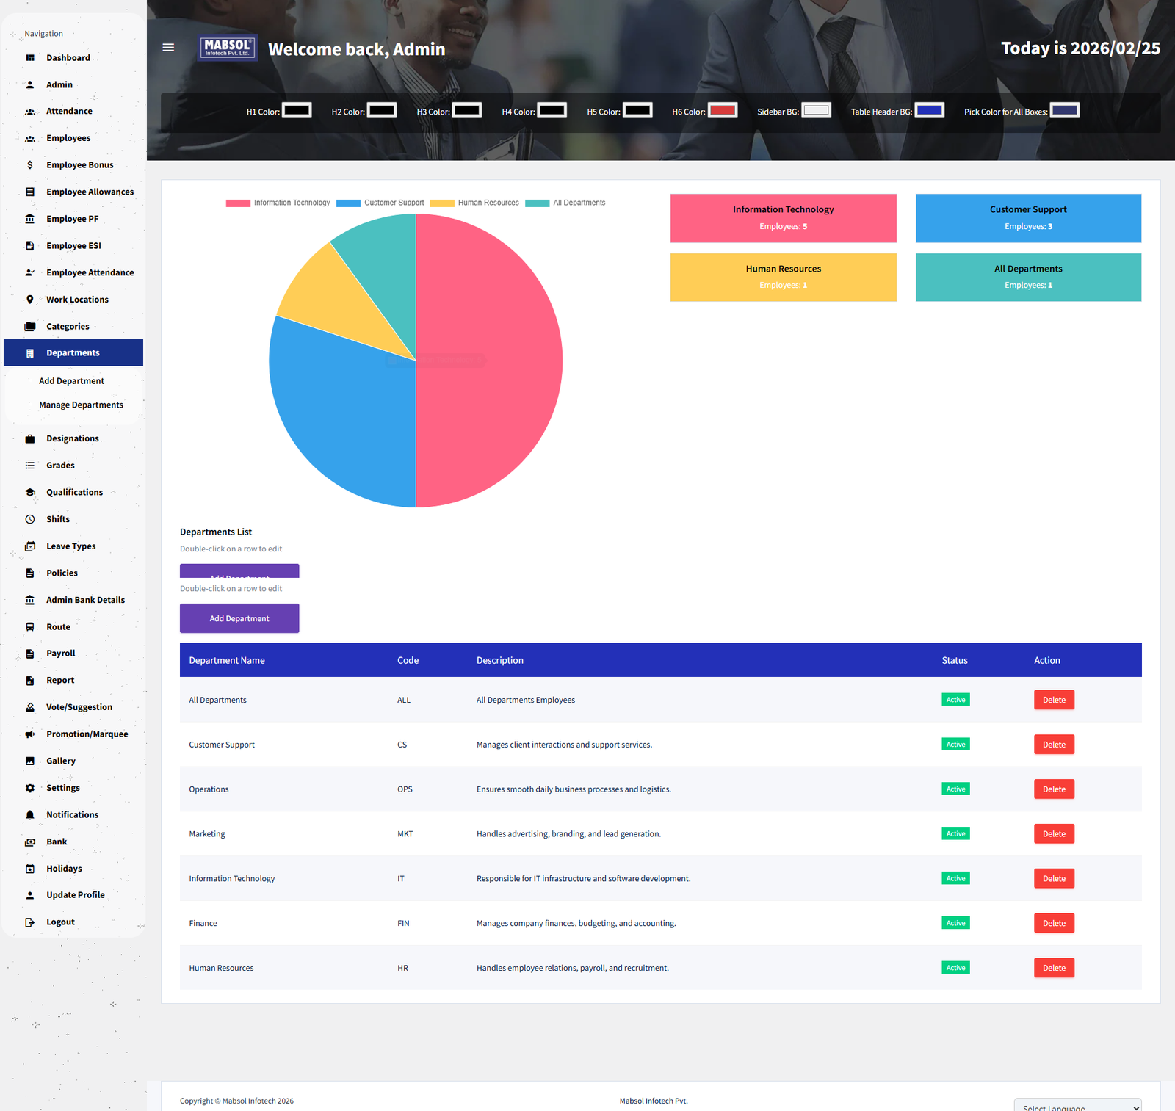Click the Notifications bell icon
Screen dimensions: 1175x1111
click(30, 815)
